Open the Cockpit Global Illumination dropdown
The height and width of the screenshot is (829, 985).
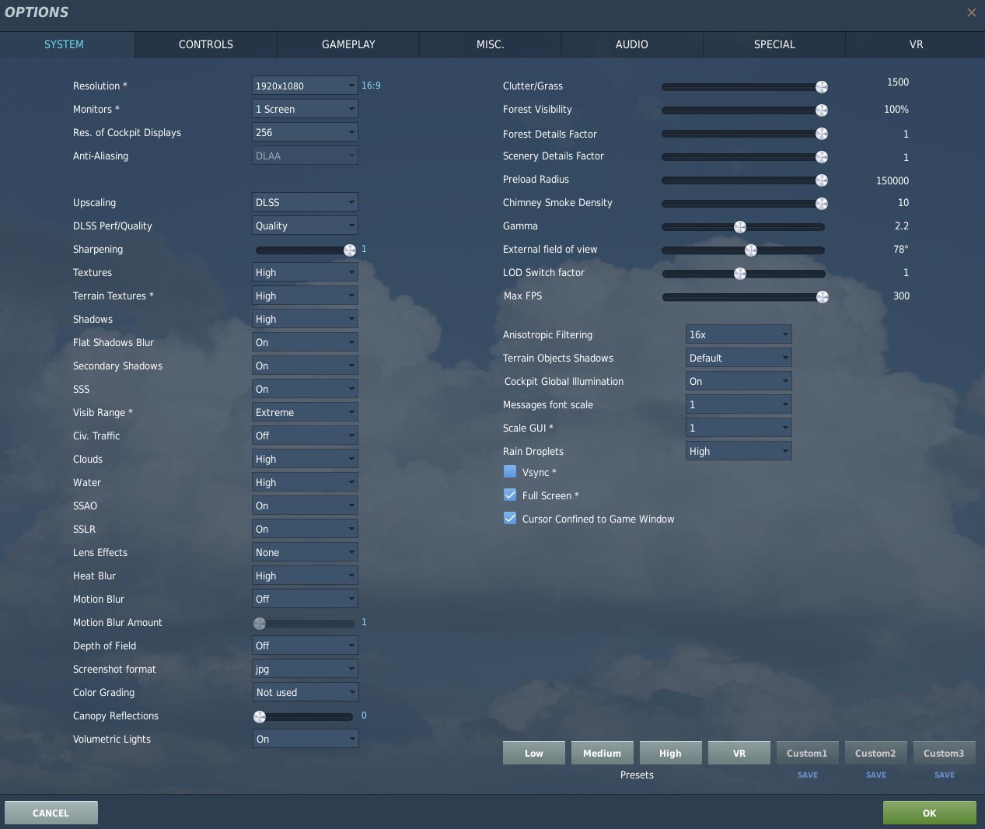click(x=739, y=381)
